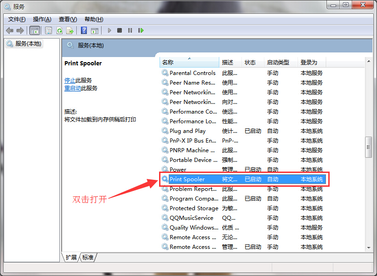Click the Restart Service toolbar icon
The image size is (377, 276).
pyautogui.click(x=141, y=30)
